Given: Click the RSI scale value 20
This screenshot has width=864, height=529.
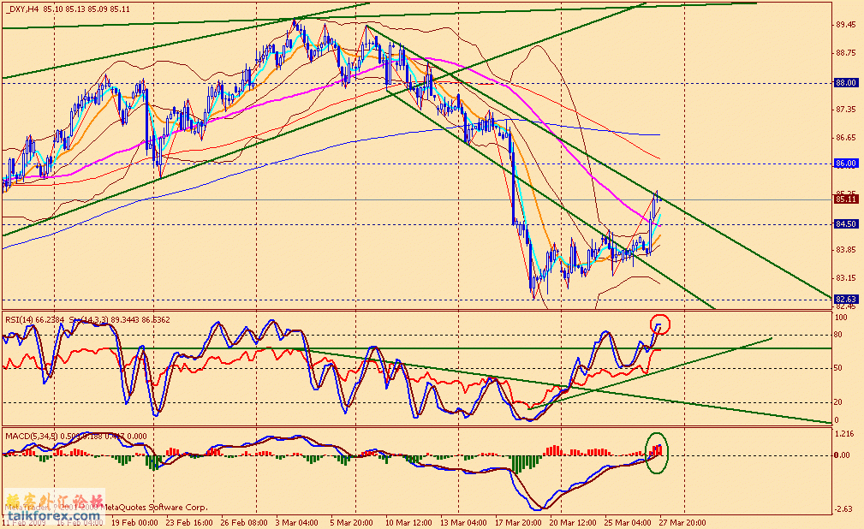Looking at the screenshot, I should [838, 402].
